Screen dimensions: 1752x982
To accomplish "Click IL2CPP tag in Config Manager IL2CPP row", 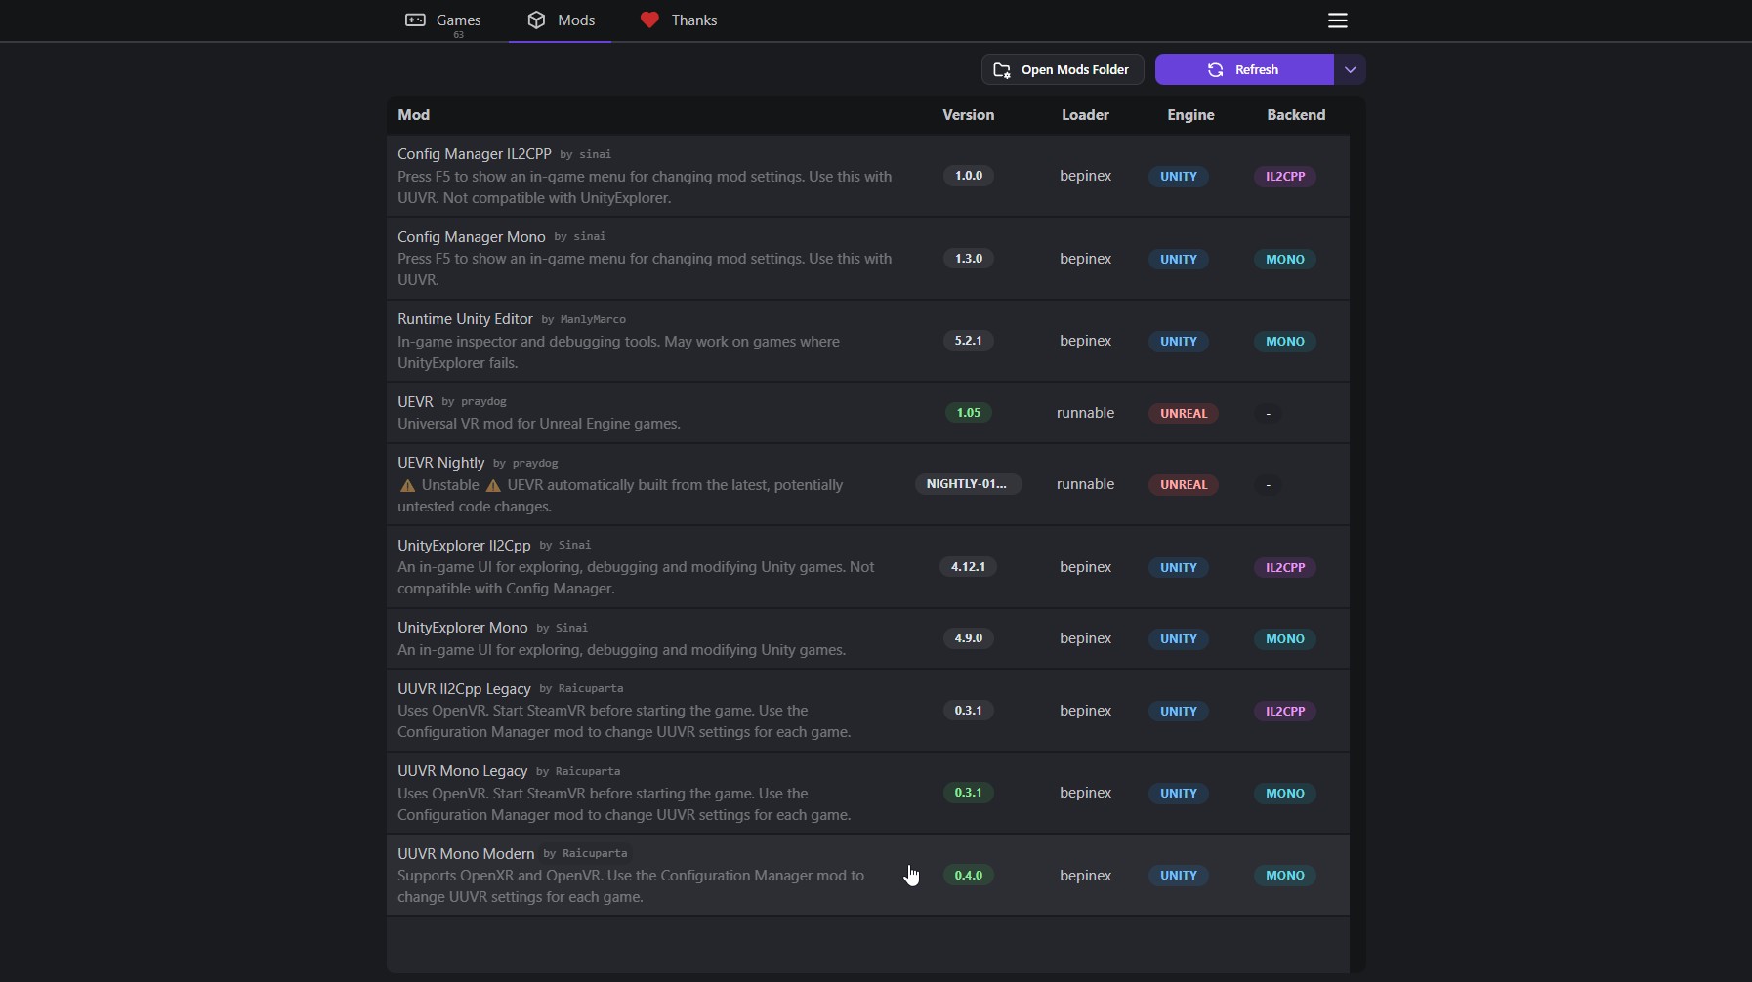I will [1285, 177].
